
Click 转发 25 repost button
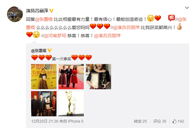pos(140,121)
